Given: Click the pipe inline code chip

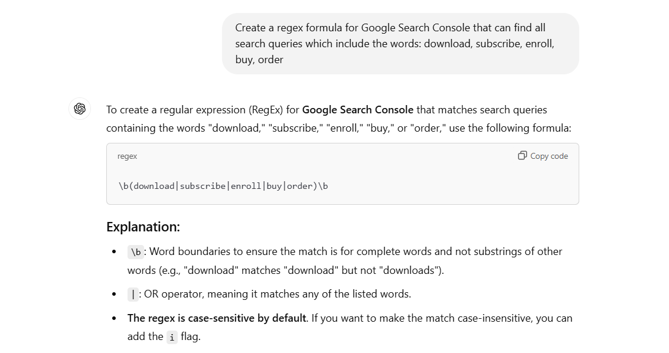Looking at the screenshot, I should (133, 294).
